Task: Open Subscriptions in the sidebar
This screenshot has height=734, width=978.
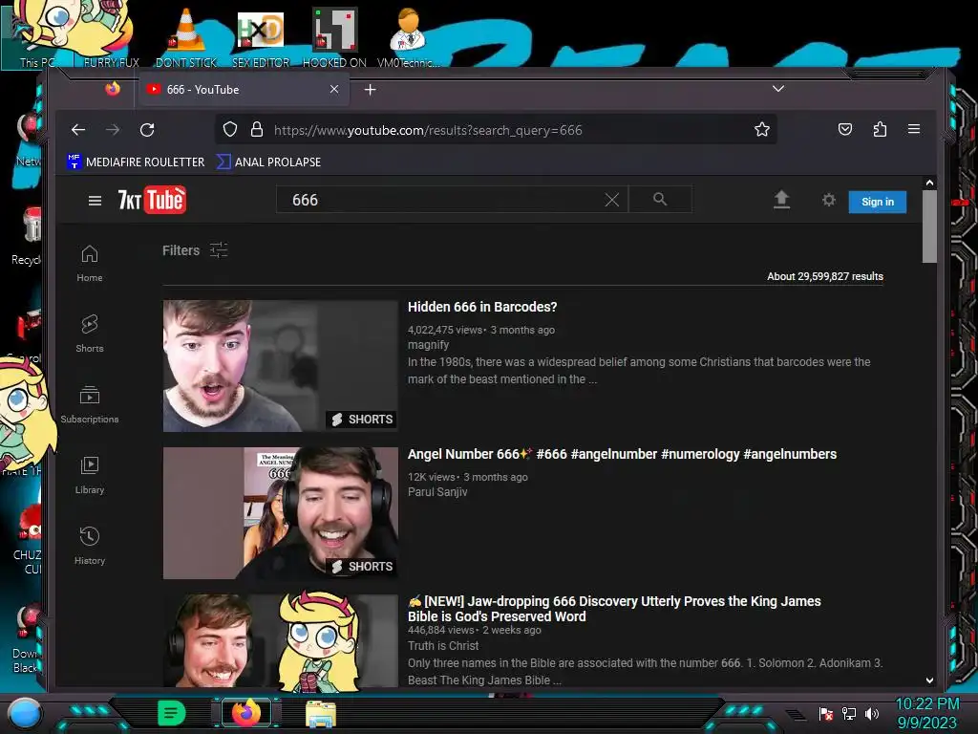Action: [x=90, y=404]
